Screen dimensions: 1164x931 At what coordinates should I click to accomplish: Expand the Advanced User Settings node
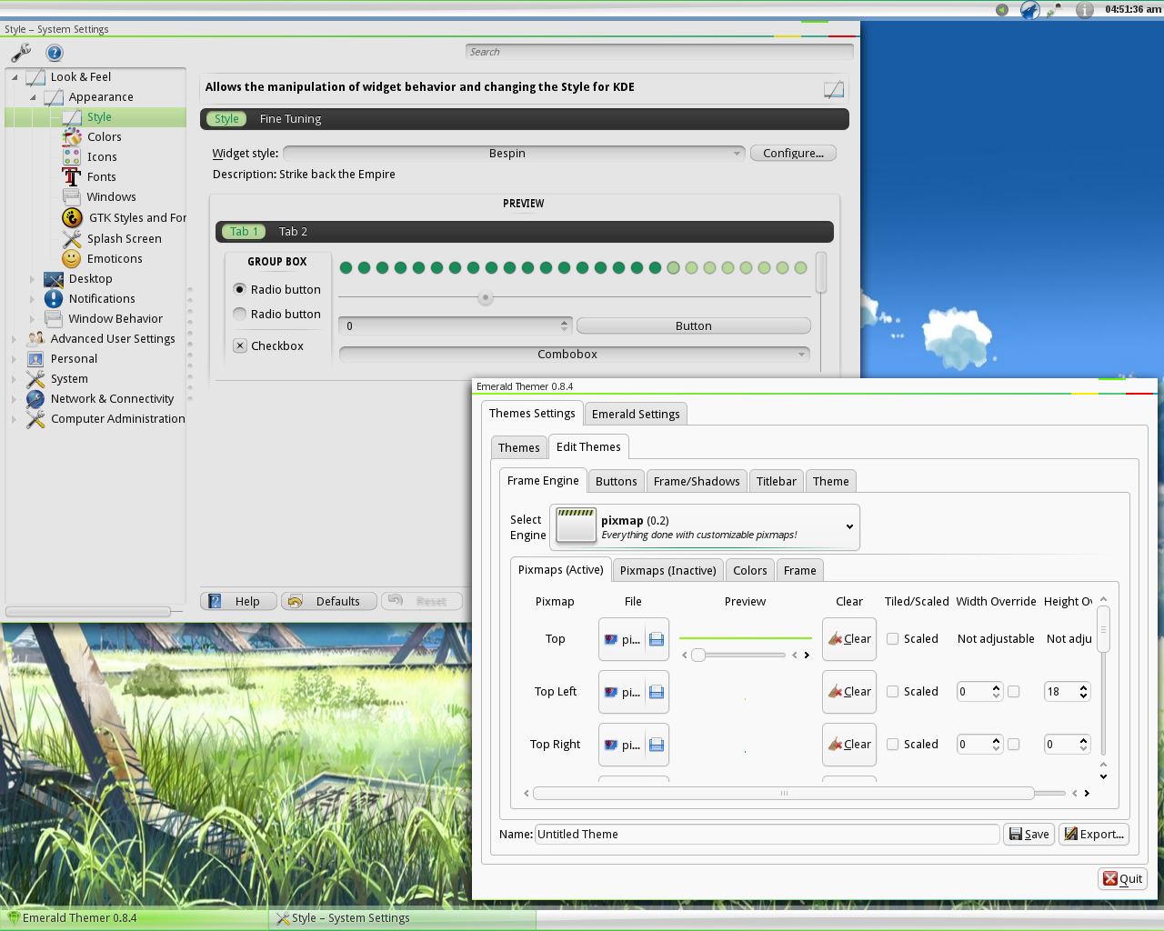[x=14, y=339]
